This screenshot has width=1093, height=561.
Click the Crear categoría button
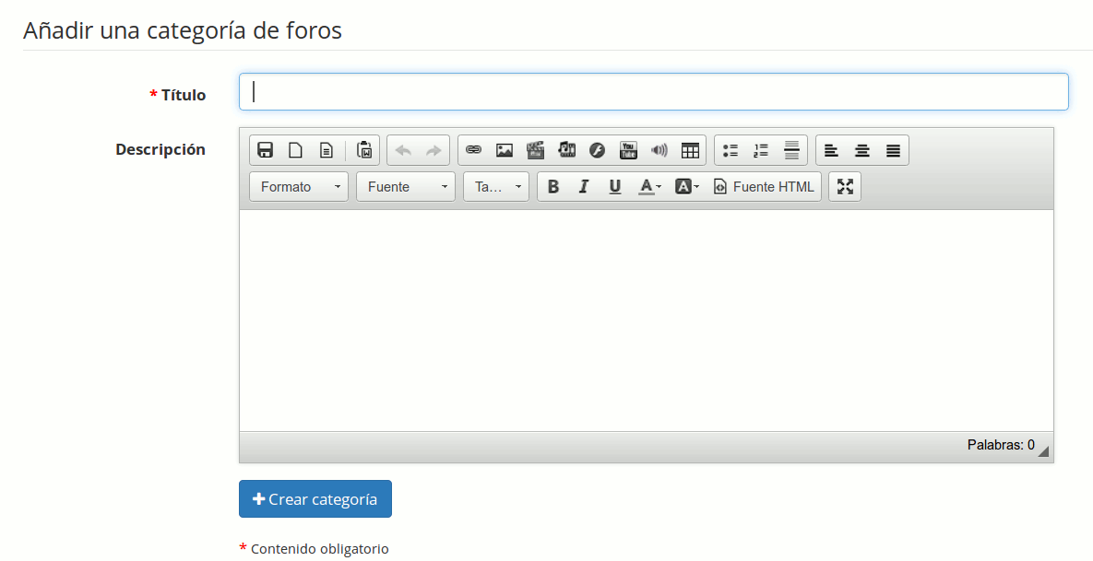coord(315,499)
